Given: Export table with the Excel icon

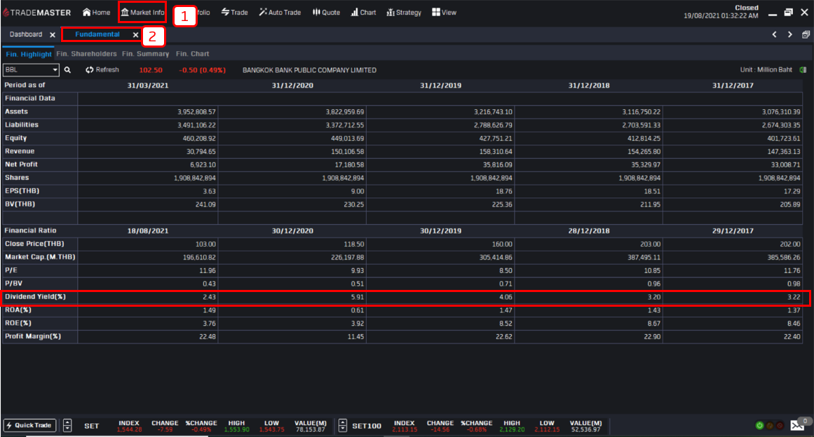Looking at the screenshot, I should pos(803,70).
